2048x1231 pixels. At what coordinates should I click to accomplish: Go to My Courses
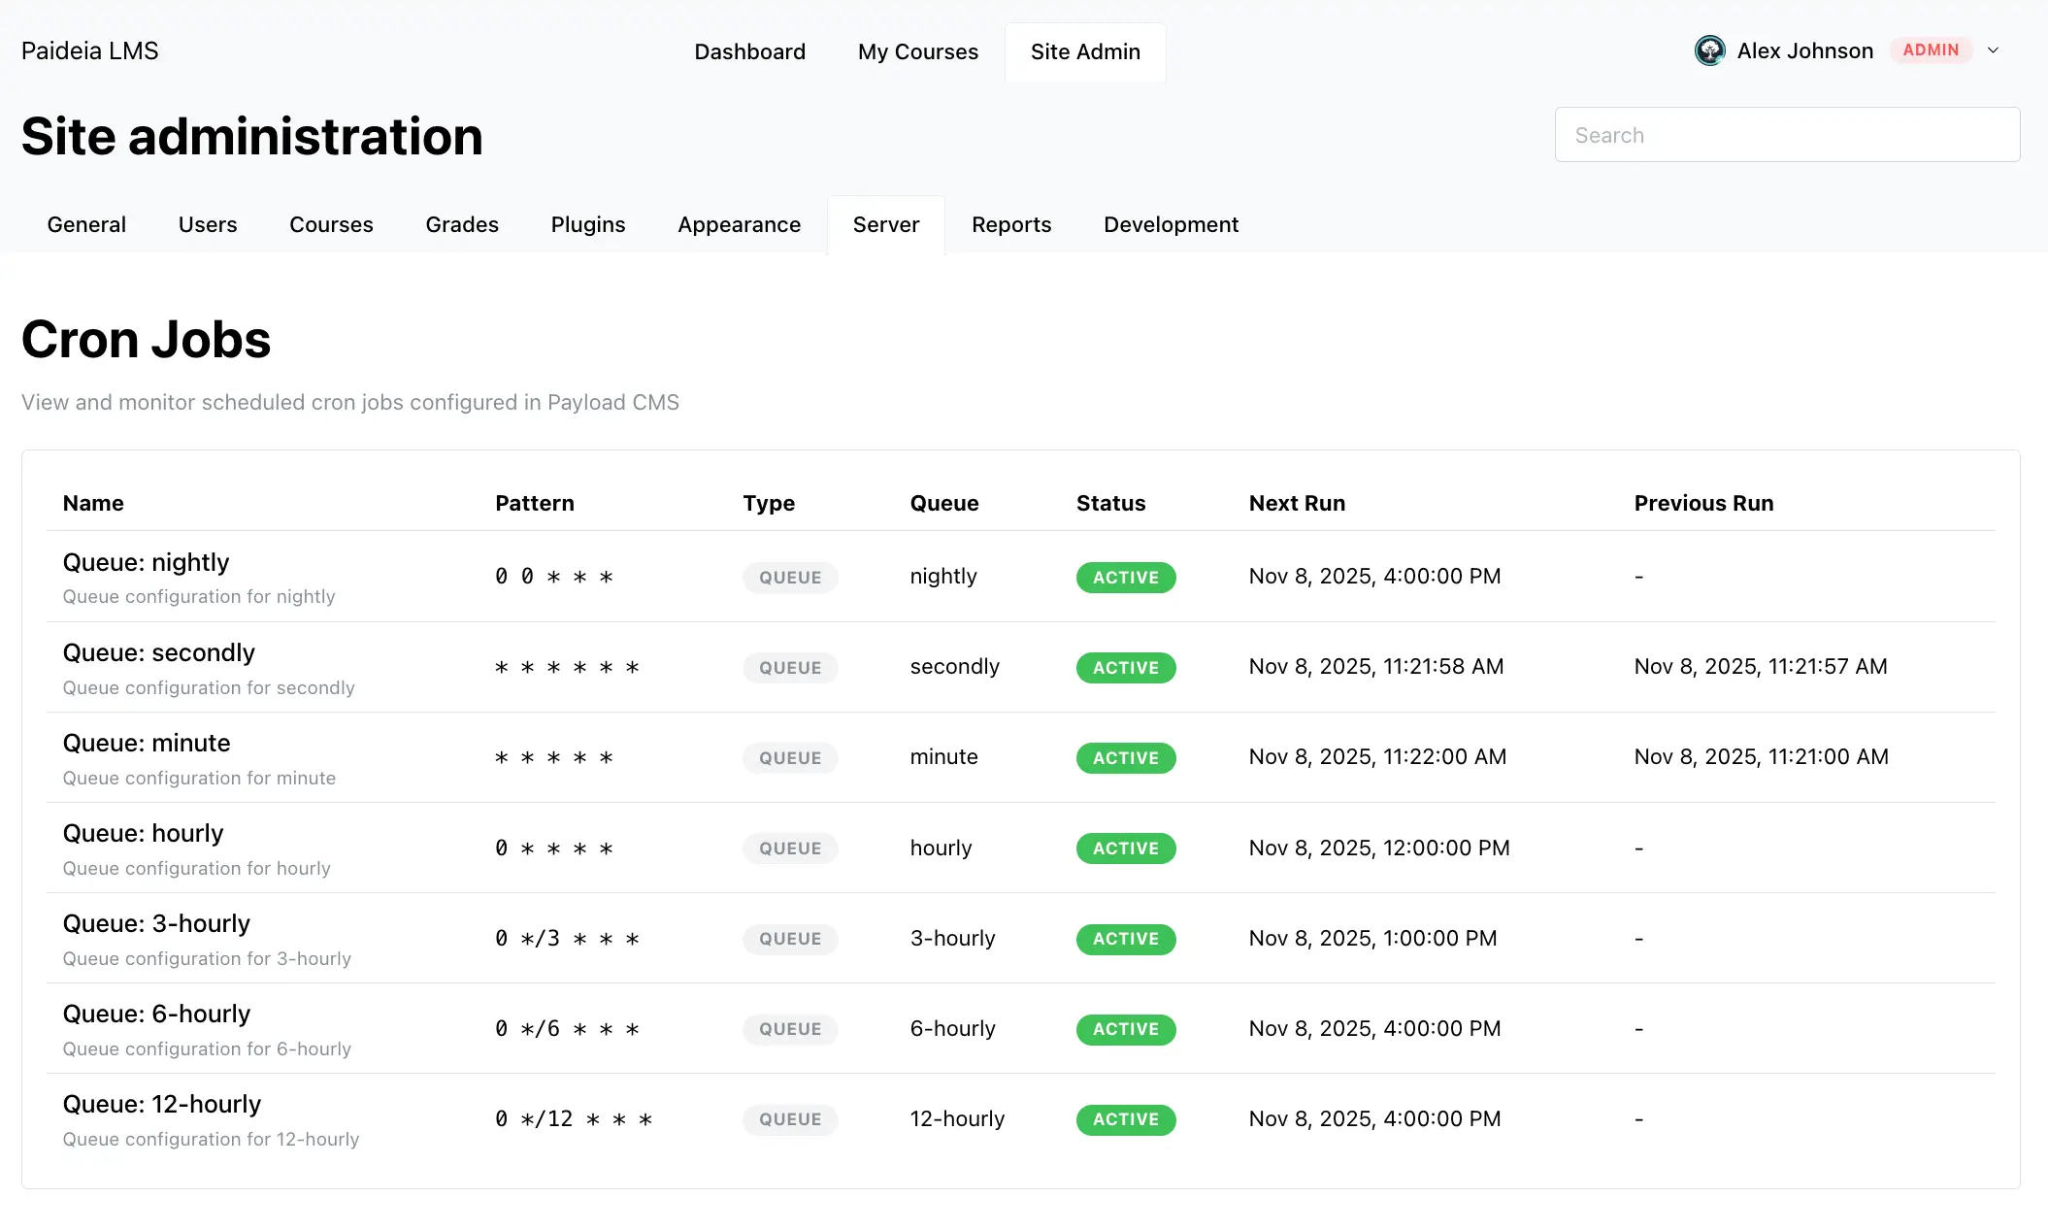tap(917, 51)
